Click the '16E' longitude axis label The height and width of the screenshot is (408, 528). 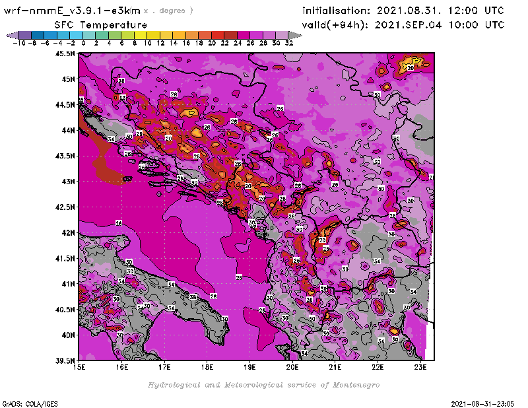(122, 367)
